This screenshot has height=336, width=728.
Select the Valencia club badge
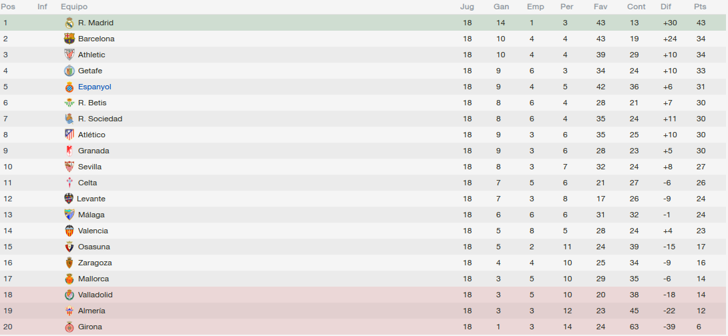[69, 231]
